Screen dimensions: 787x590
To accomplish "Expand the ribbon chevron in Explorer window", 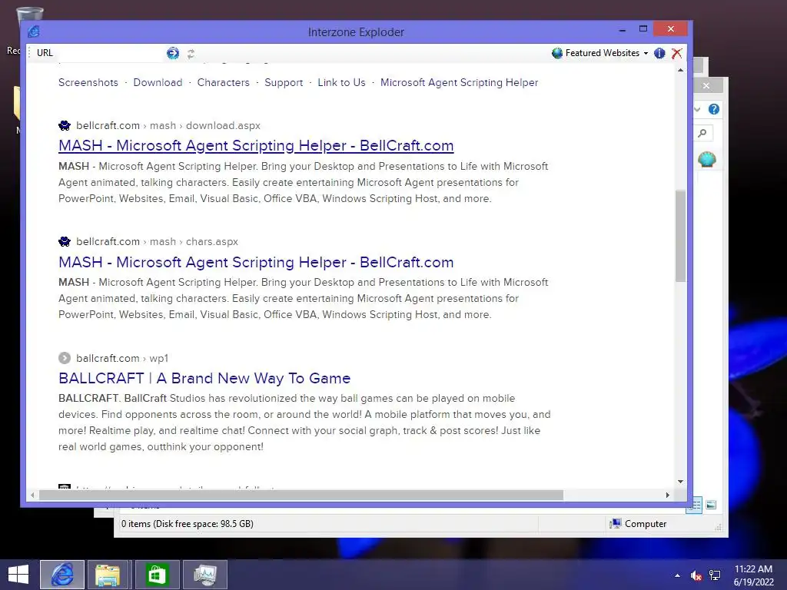I will tap(697, 109).
